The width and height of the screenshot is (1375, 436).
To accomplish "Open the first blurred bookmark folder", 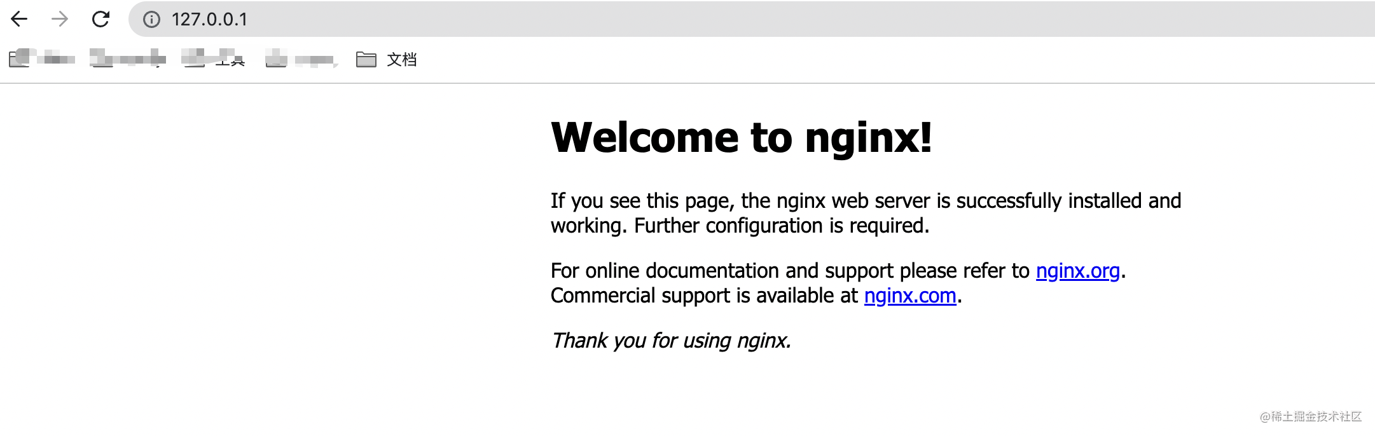I will point(42,59).
